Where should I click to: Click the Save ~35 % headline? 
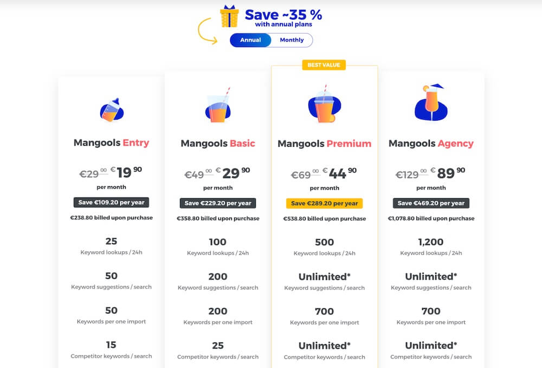click(283, 15)
